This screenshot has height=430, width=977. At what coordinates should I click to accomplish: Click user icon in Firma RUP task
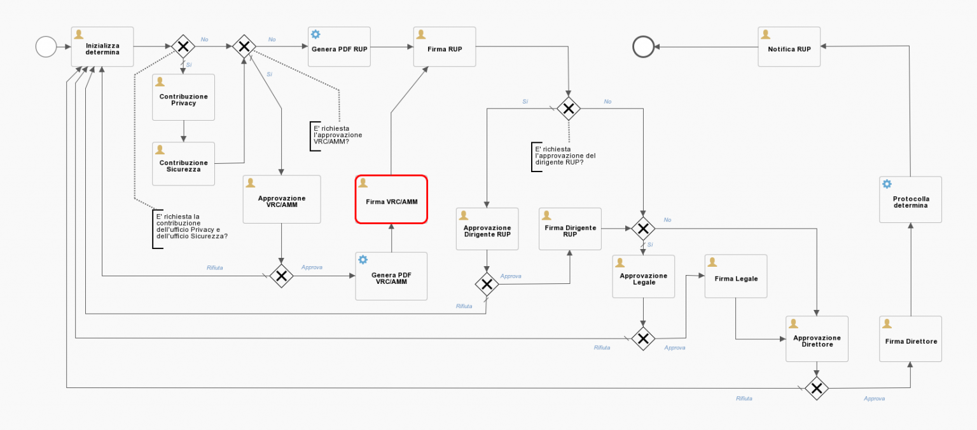pyautogui.click(x=421, y=34)
